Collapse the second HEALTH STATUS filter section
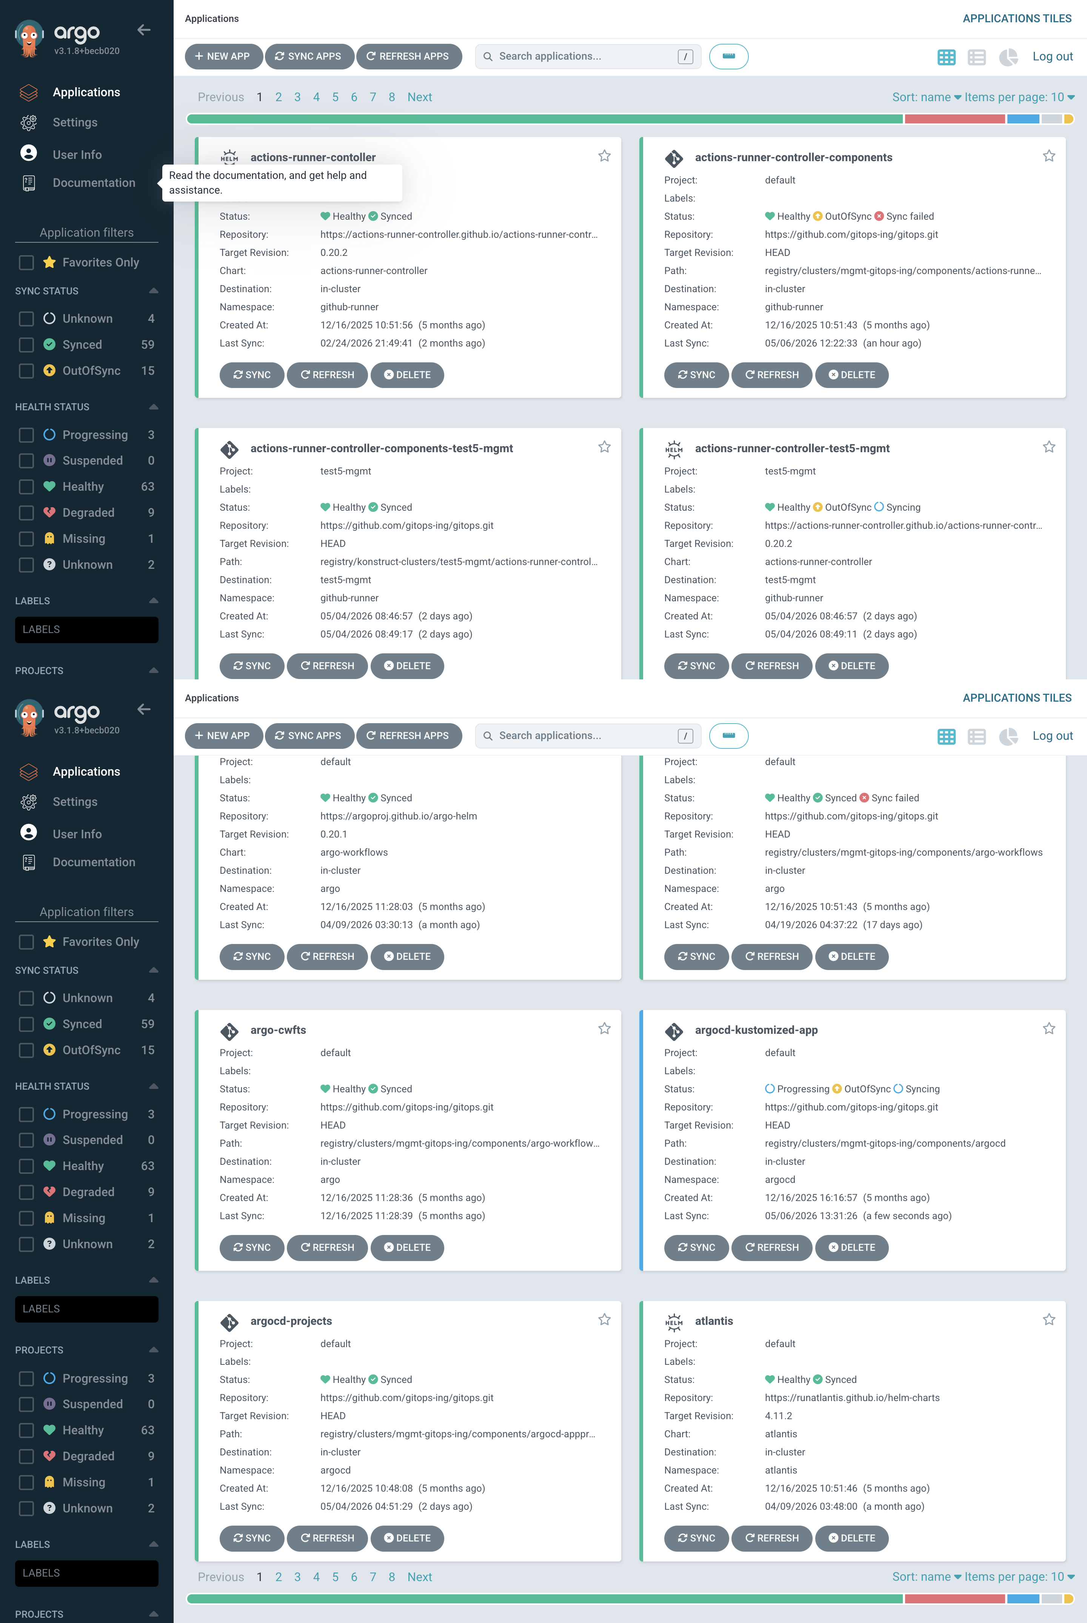The height and width of the screenshot is (1623, 1087). tap(153, 1086)
